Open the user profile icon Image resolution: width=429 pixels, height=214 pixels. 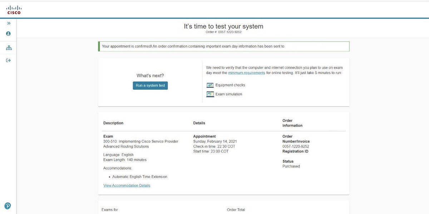[x=8, y=34]
